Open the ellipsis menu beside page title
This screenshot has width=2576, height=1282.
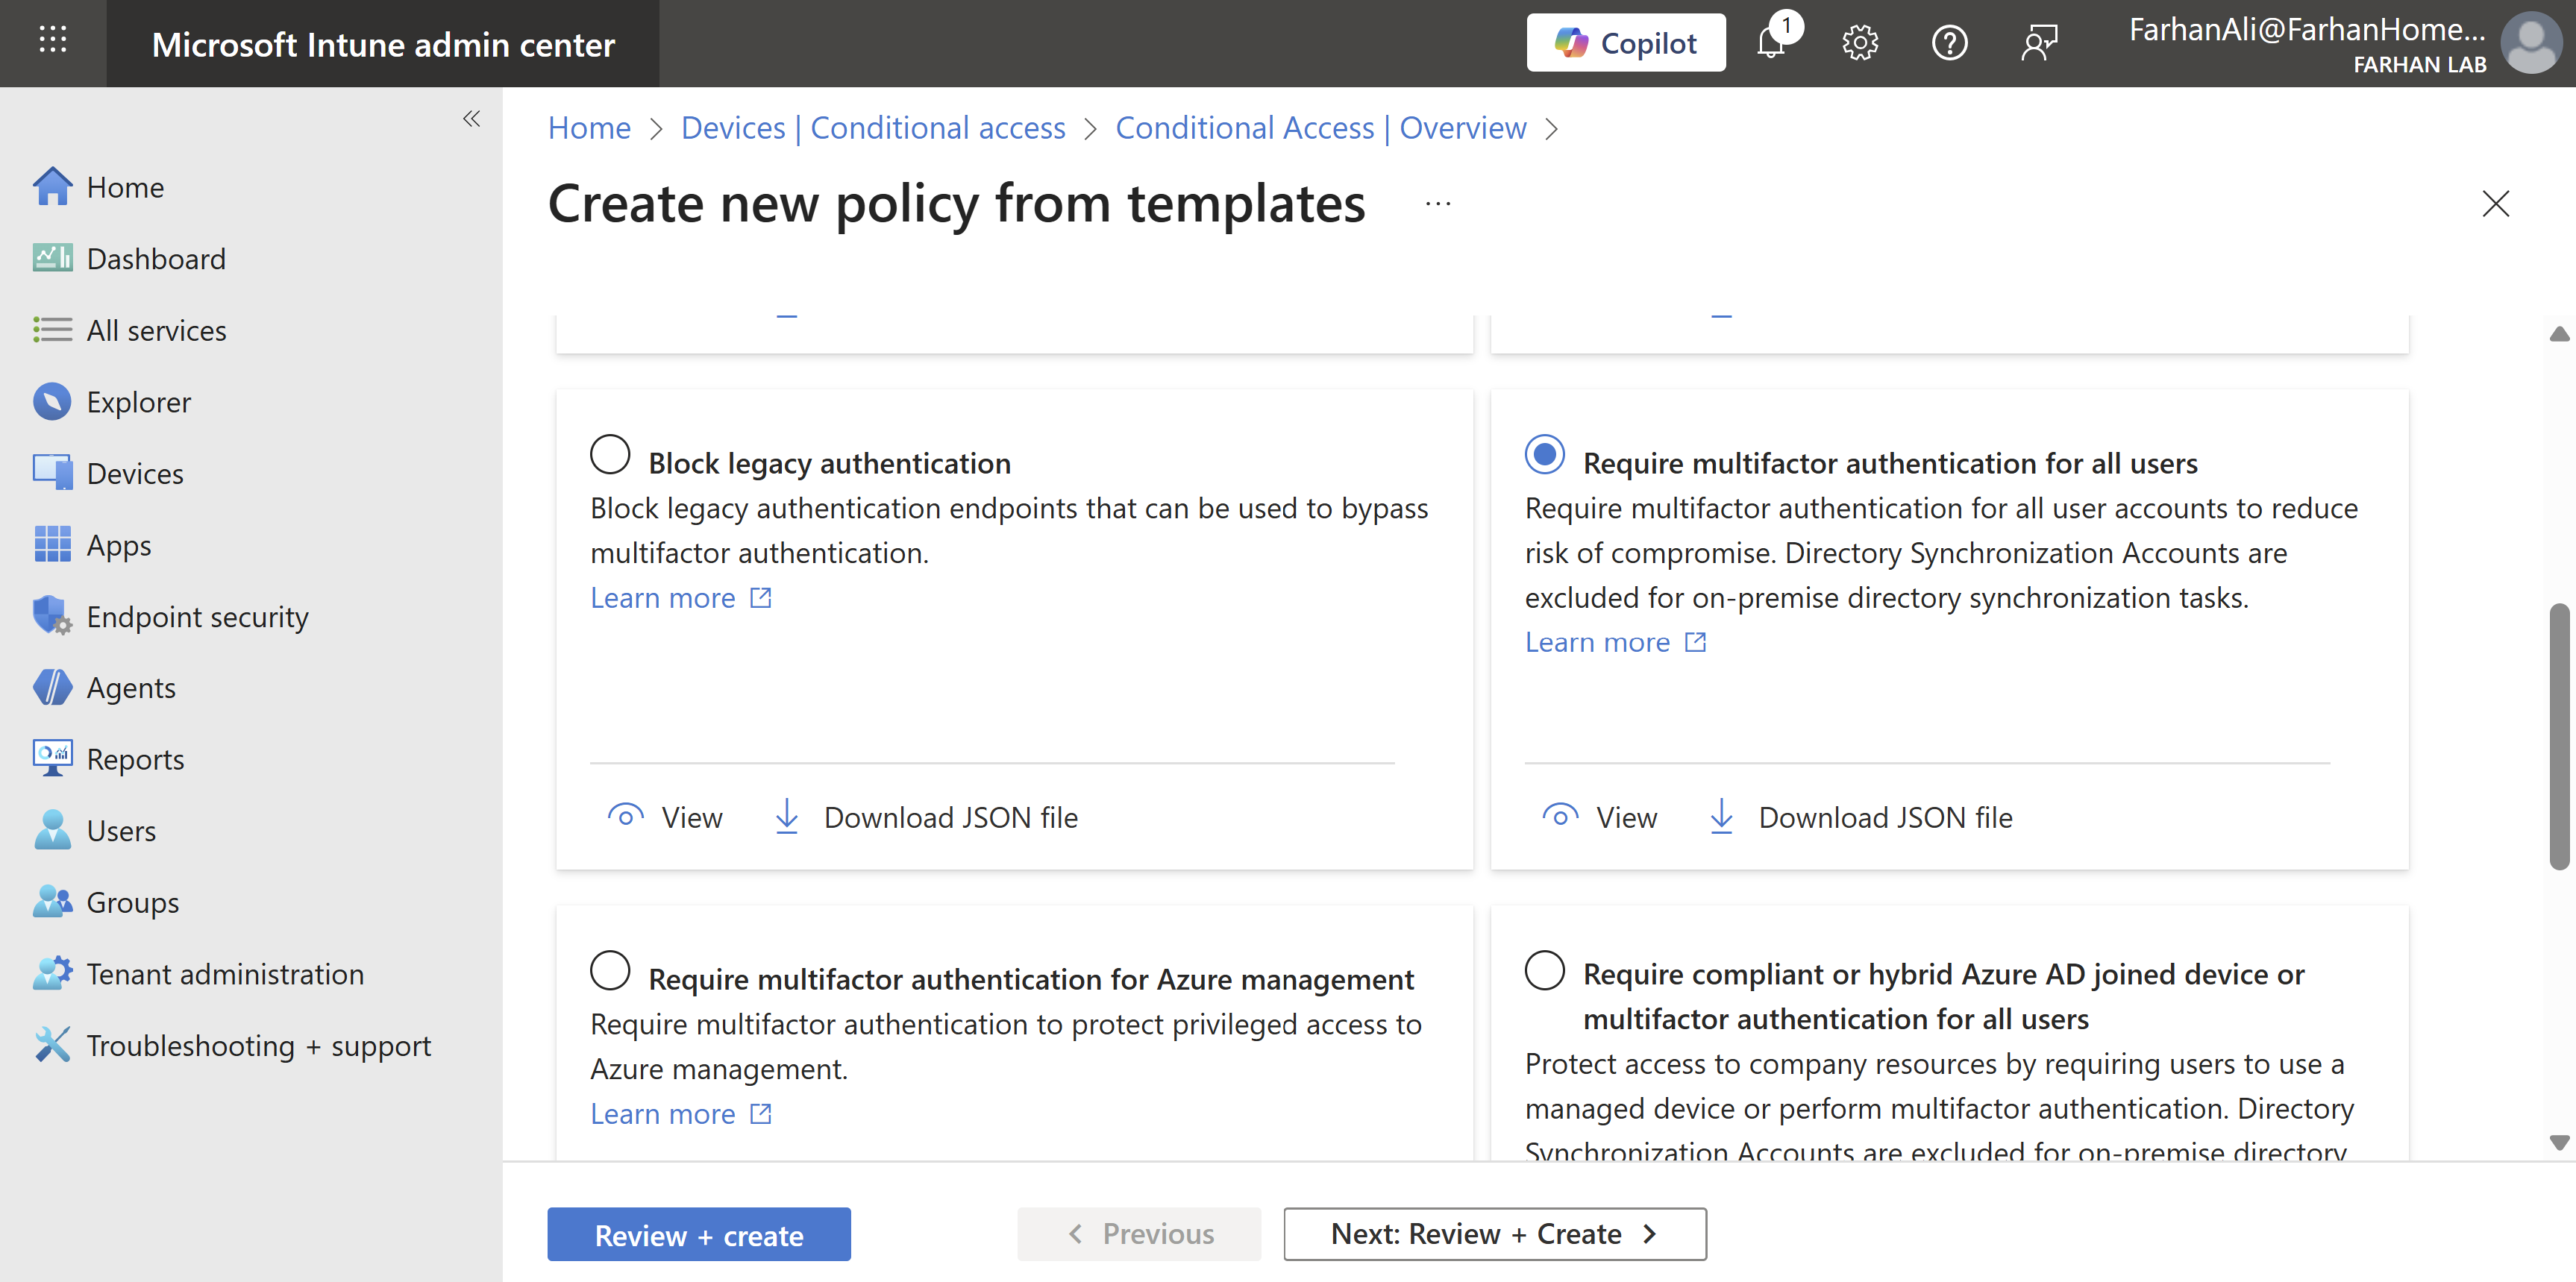pos(1438,204)
